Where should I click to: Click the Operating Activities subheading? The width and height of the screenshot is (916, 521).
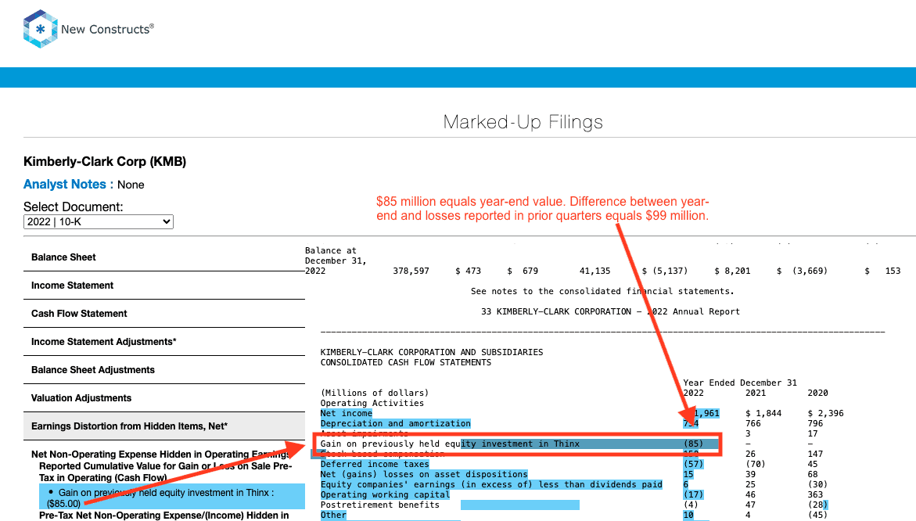[372, 403]
